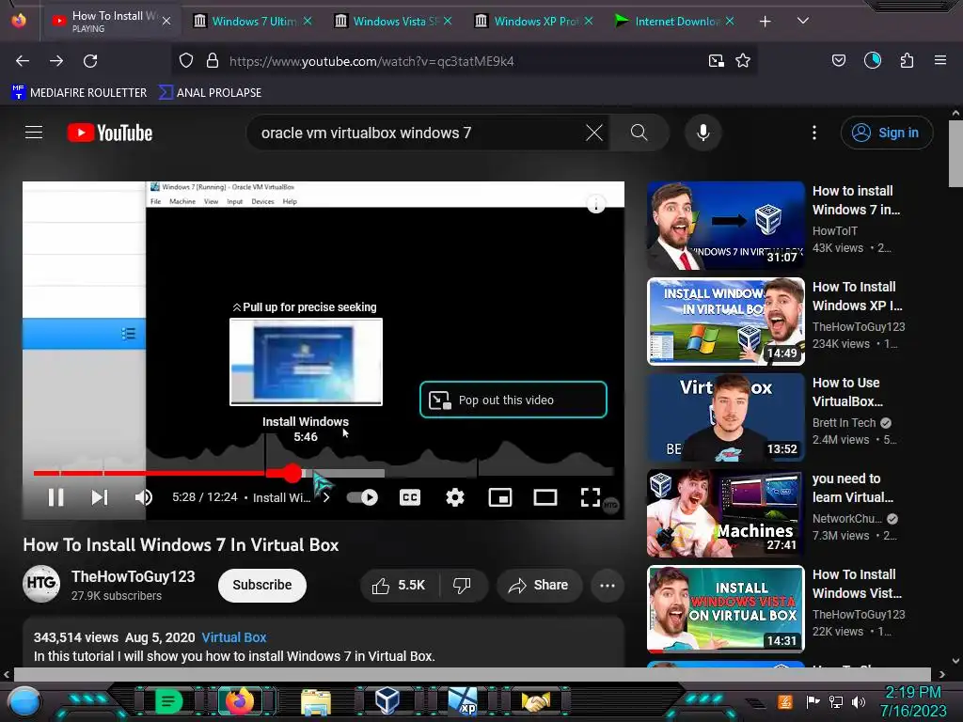The height and width of the screenshot is (722, 963).
Task: Click the Sign in button
Action: tap(886, 133)
